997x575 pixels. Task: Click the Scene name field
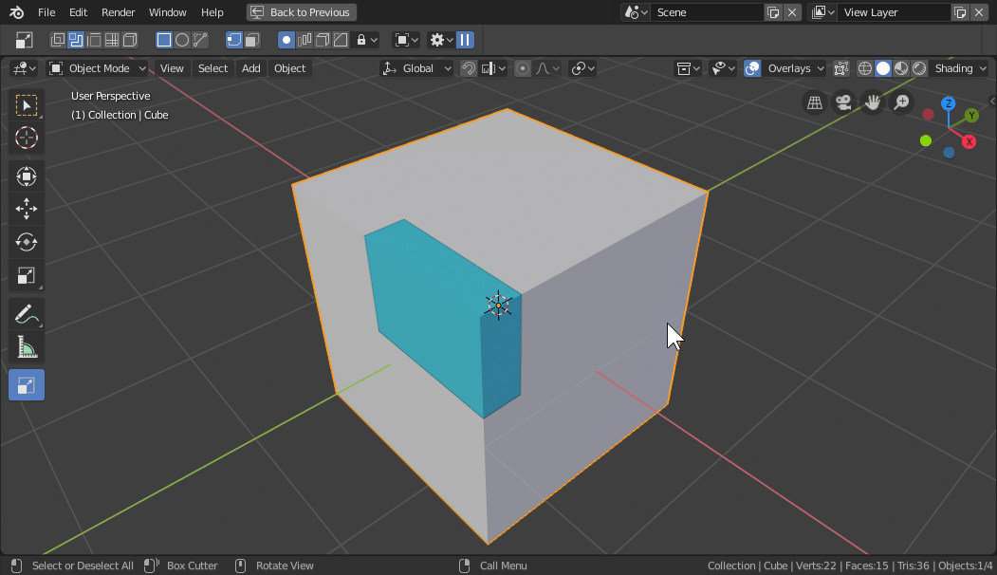click(x=707, y=12)
